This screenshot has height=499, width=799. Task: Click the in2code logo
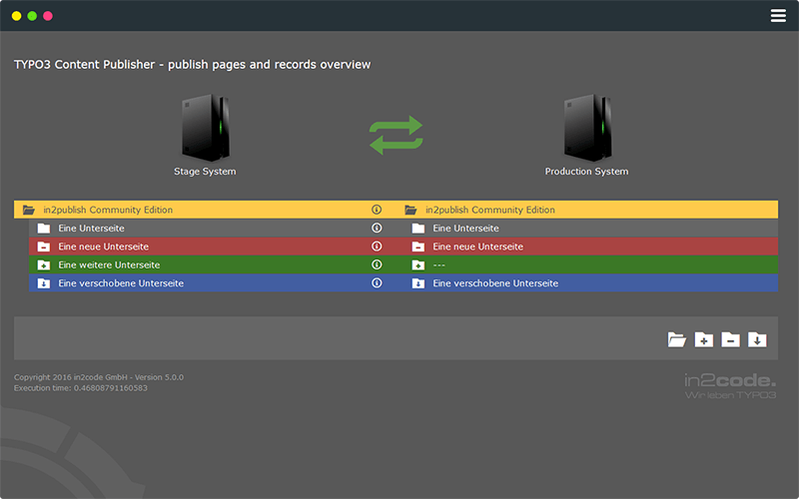730,386
